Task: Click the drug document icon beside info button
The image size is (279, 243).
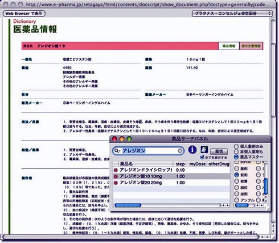Action: click(204, 149)
